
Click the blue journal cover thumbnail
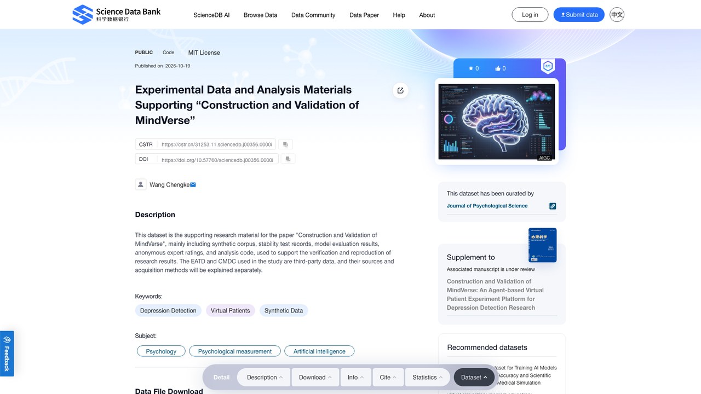tap(543, 245)
